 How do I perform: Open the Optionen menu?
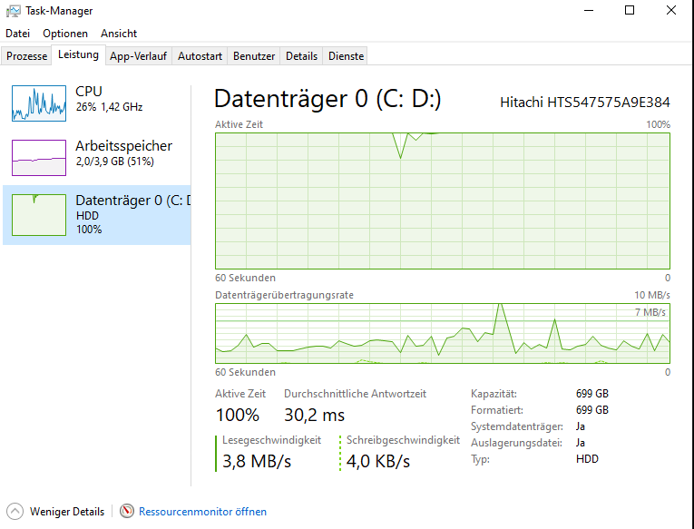click(65, 34)
